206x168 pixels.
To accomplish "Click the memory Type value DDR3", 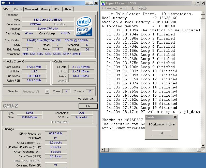I will point(30,113).
